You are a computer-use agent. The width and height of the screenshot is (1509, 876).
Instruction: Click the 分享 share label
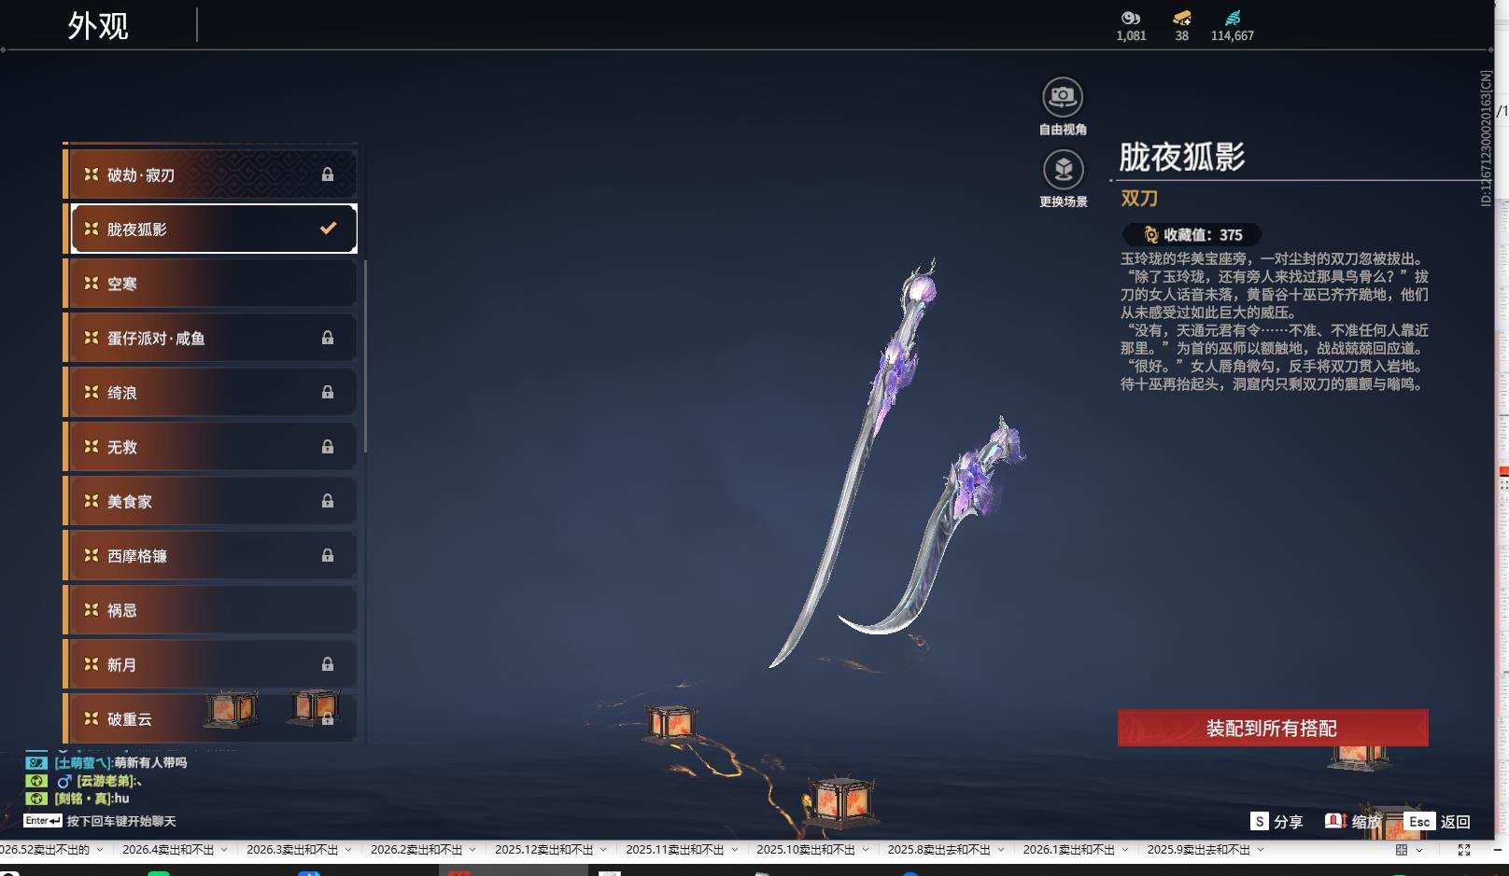[1288, 822]
